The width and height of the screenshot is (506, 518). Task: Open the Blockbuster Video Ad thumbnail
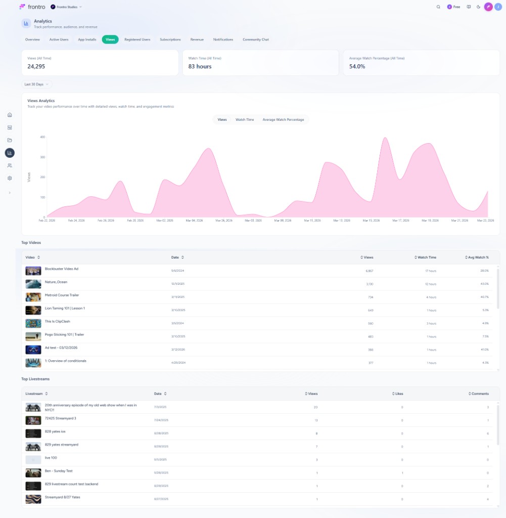(33, 271)
